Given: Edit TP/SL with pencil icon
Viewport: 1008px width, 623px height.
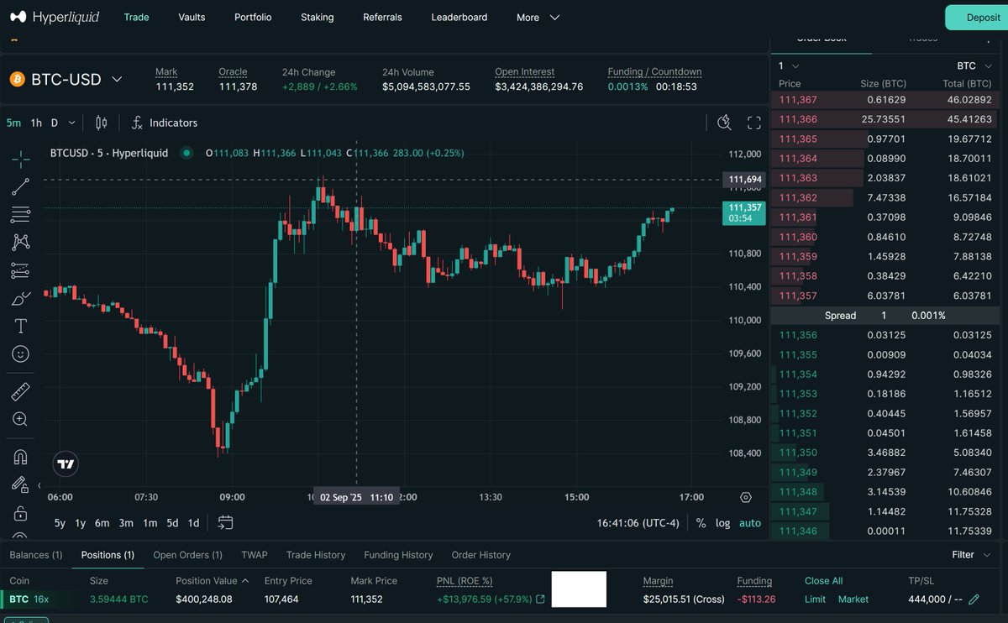Looking at the screenshot, I should (x=974, y=599).
